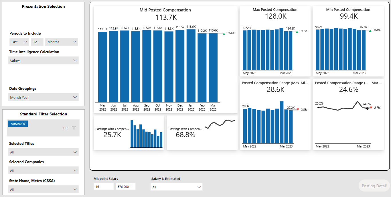This screenshot has width=391, height=197.
Task: Click green triangle on Min Posted Compensation
Action: point(370,30)
